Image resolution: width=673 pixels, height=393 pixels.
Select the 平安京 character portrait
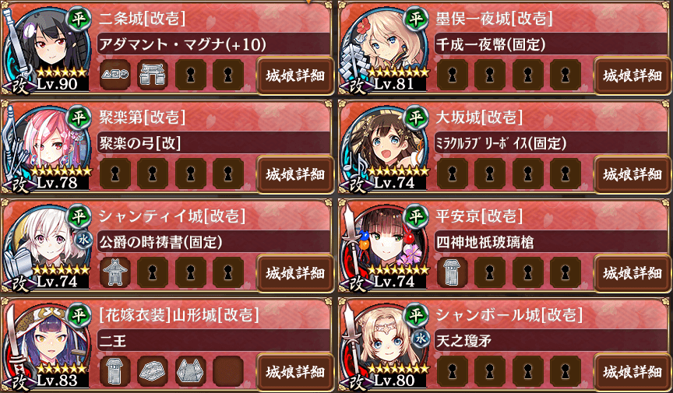[384, 245]
